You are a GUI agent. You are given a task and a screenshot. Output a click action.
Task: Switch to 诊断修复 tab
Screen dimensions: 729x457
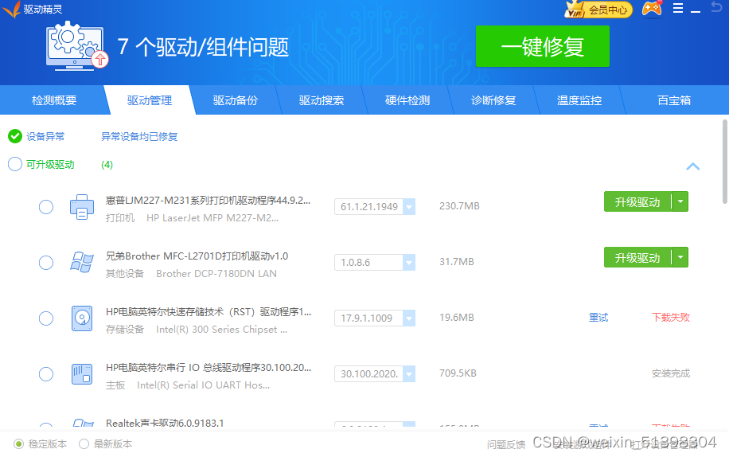(x=493, y=100)
